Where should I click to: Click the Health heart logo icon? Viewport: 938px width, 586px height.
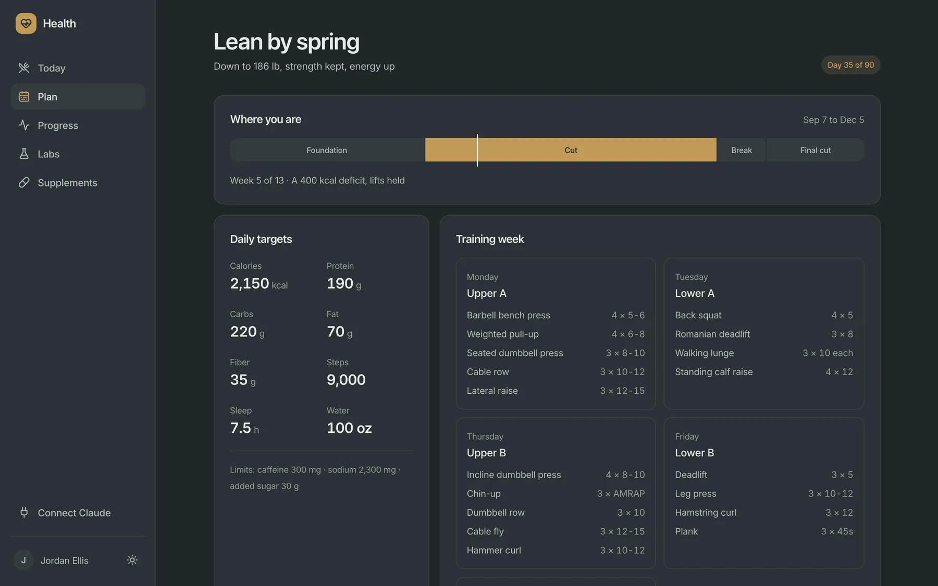[x=26, y=23]
